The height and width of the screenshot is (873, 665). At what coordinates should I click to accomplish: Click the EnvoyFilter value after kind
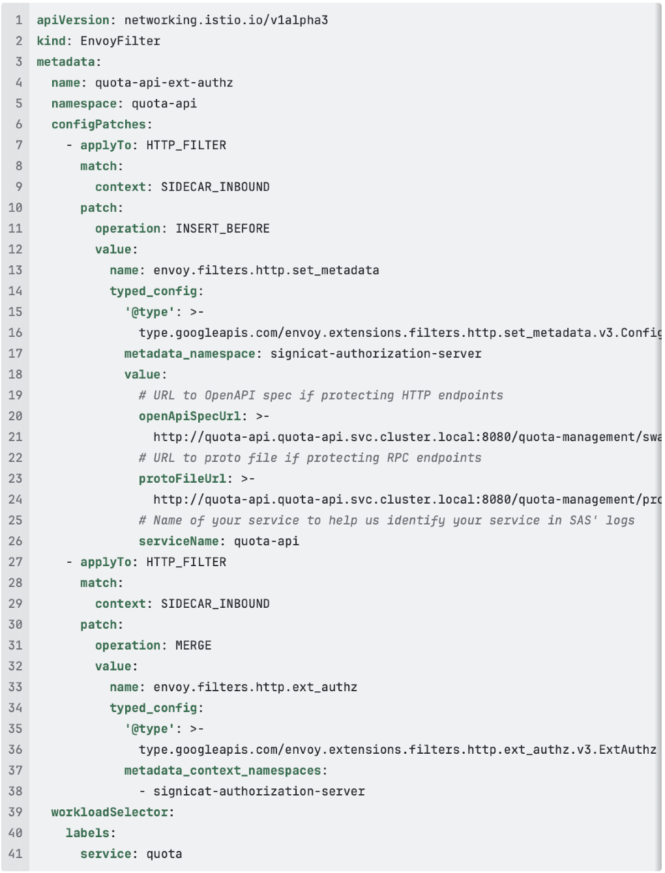[120, 41]
